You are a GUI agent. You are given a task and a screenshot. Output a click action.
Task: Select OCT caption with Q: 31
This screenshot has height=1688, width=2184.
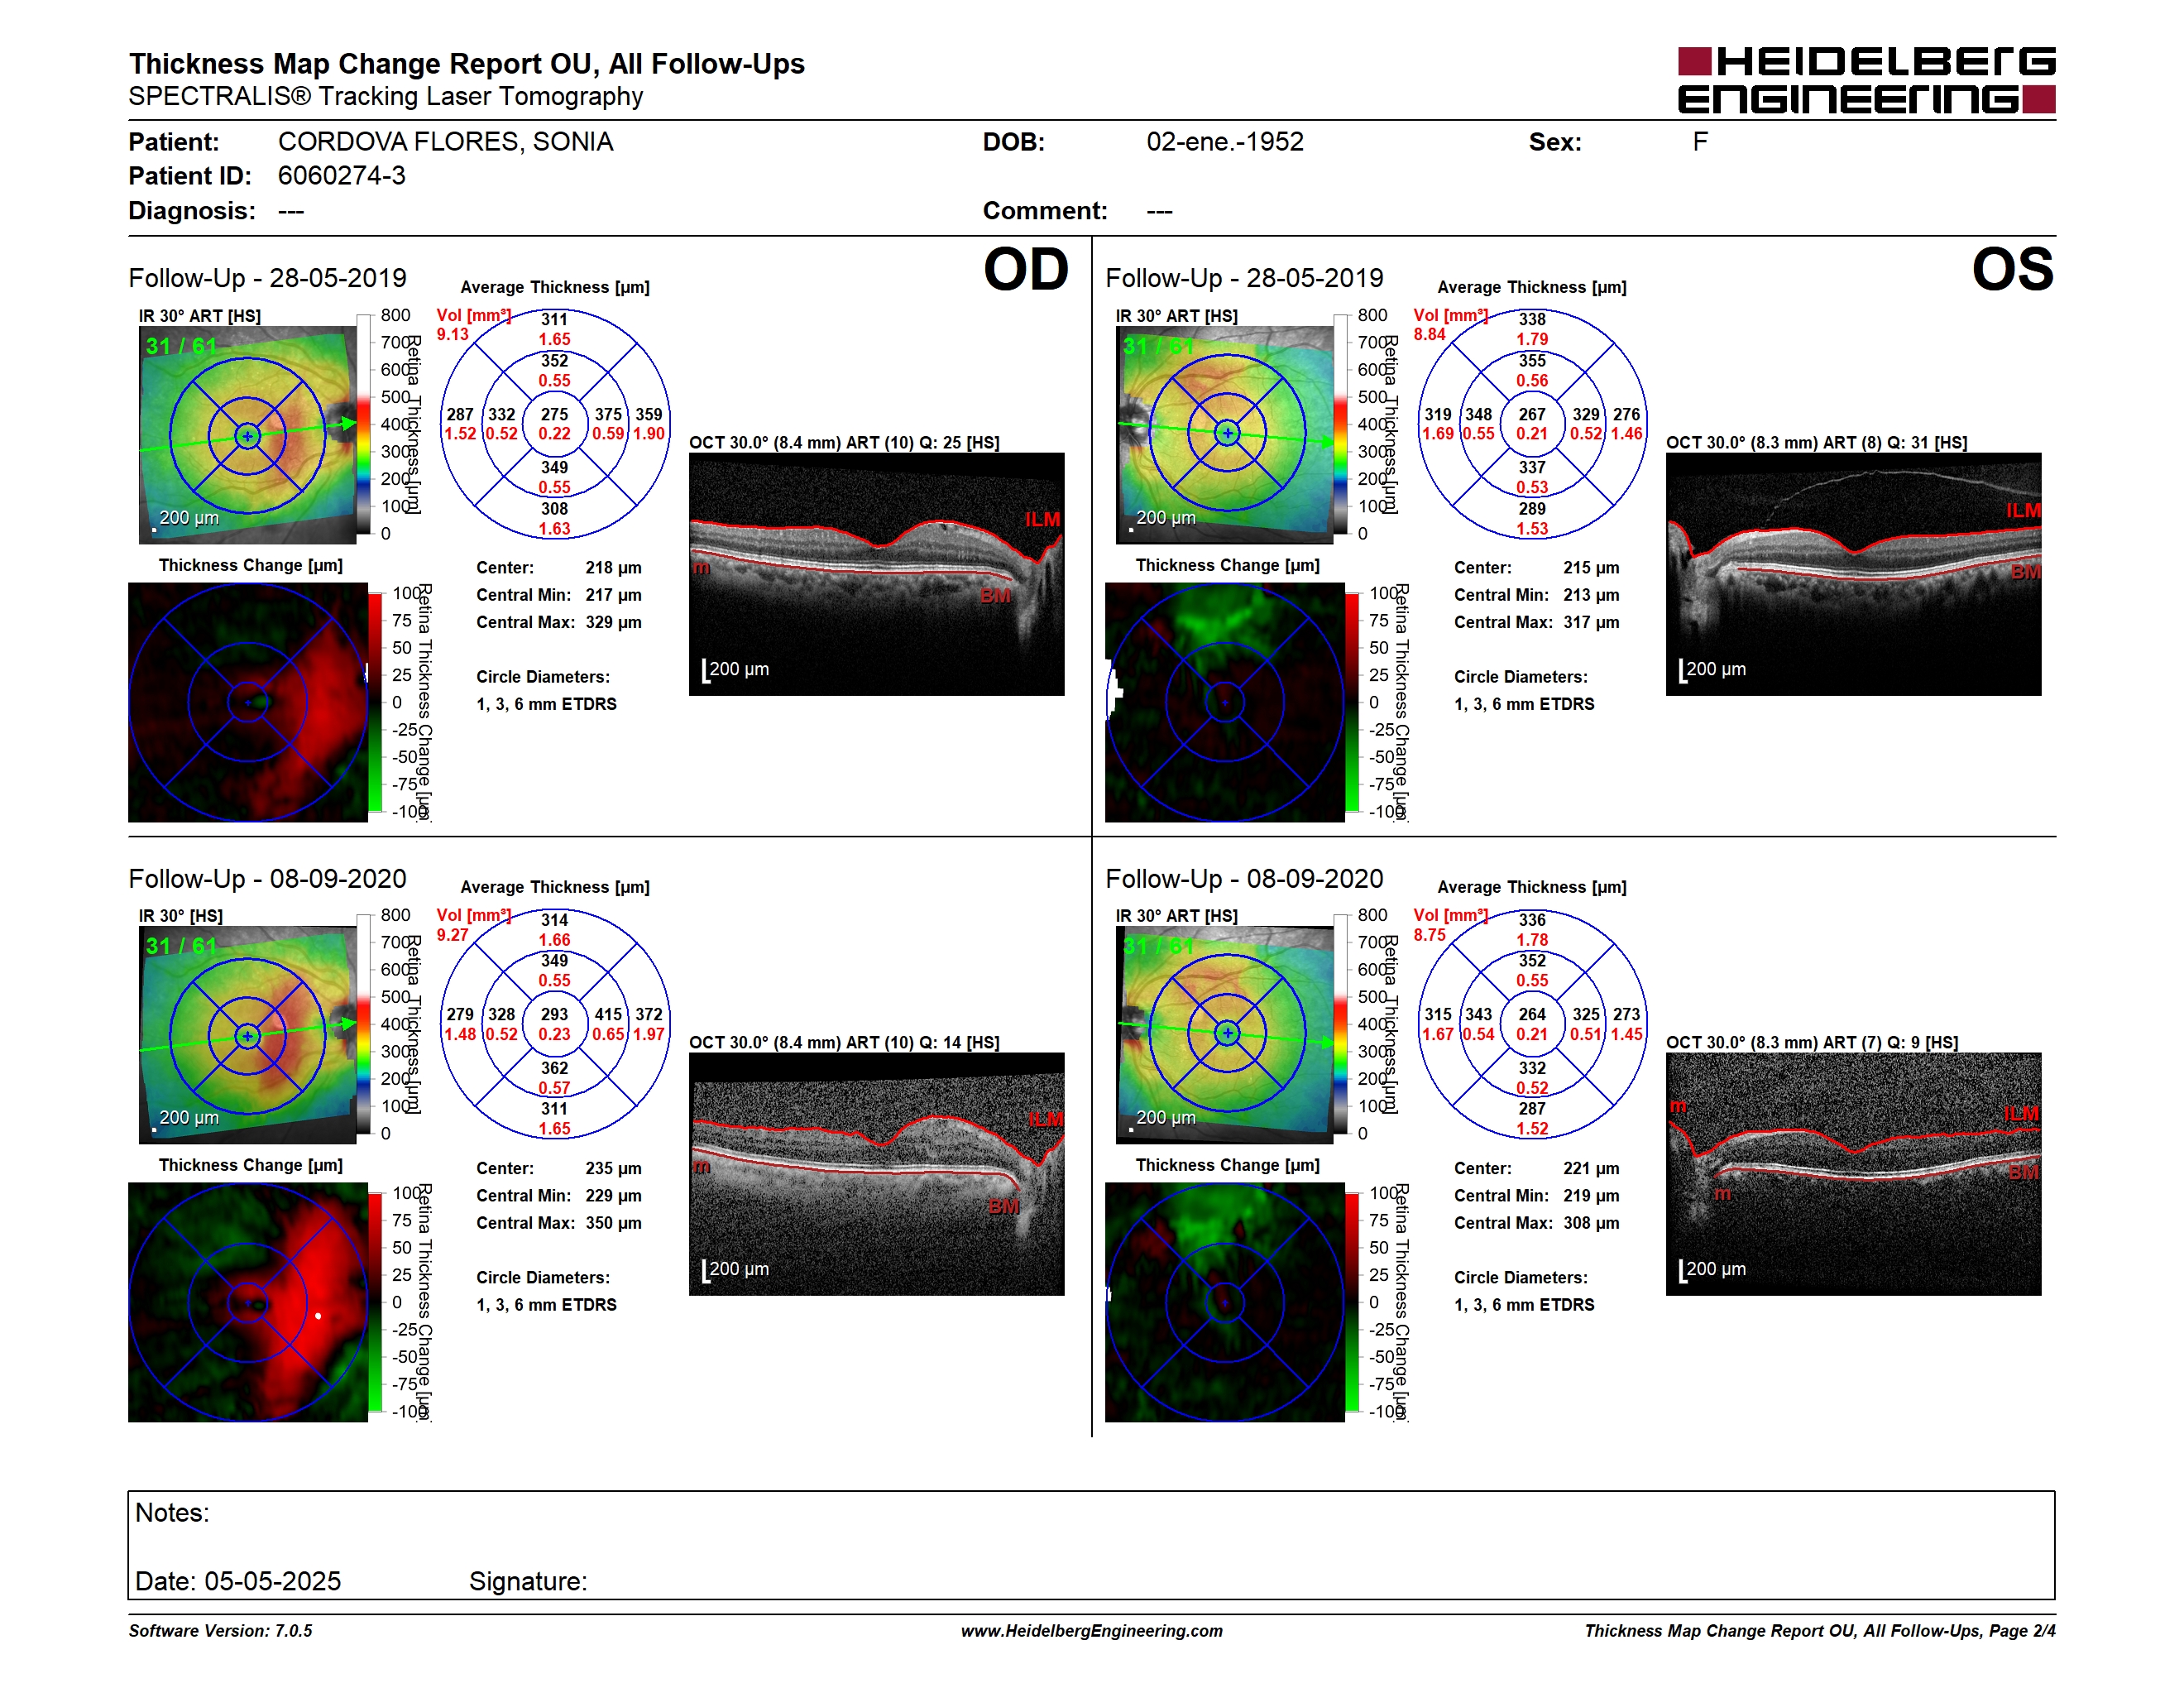[1817, 442]
